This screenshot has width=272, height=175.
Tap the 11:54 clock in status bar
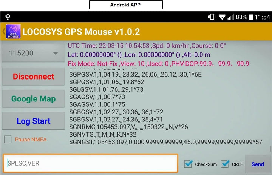(x=262, y=17)
